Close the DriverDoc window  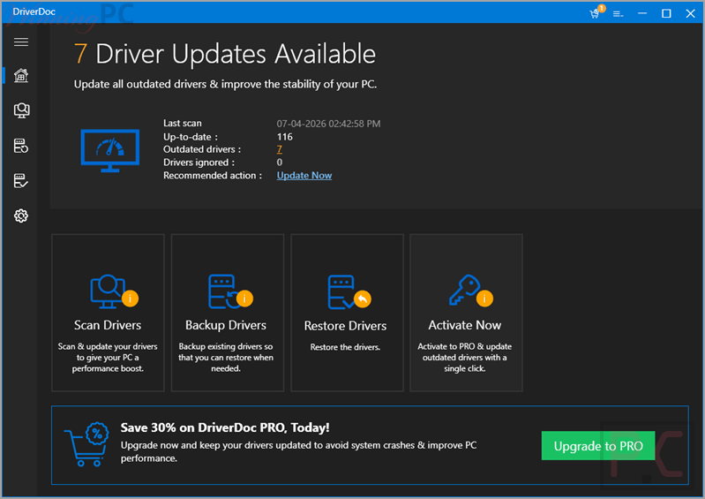point(691,13)
